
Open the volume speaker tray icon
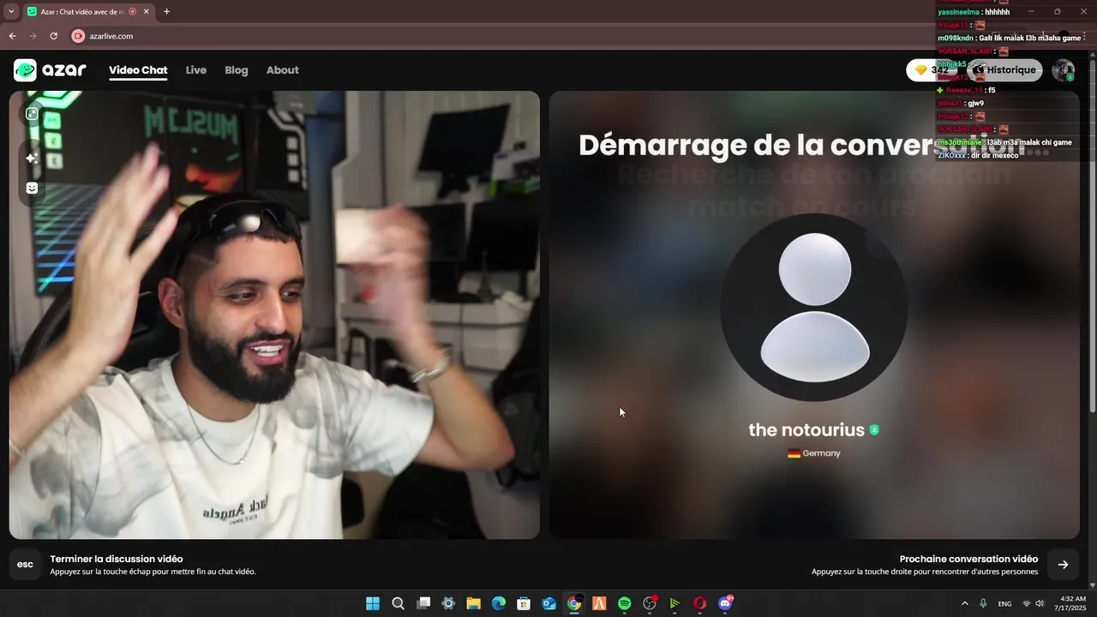point(1040,603)
